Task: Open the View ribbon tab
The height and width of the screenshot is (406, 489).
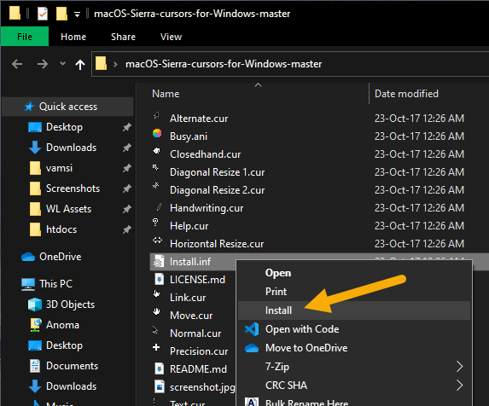Action: tap(171, 37)
